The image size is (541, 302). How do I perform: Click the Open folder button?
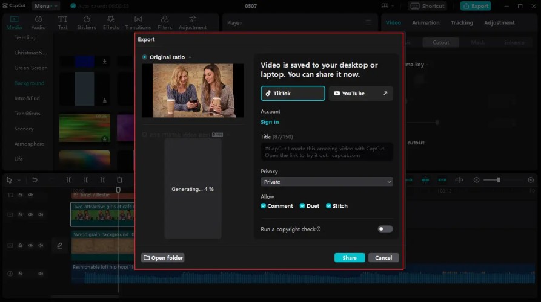tap(163, 258)
